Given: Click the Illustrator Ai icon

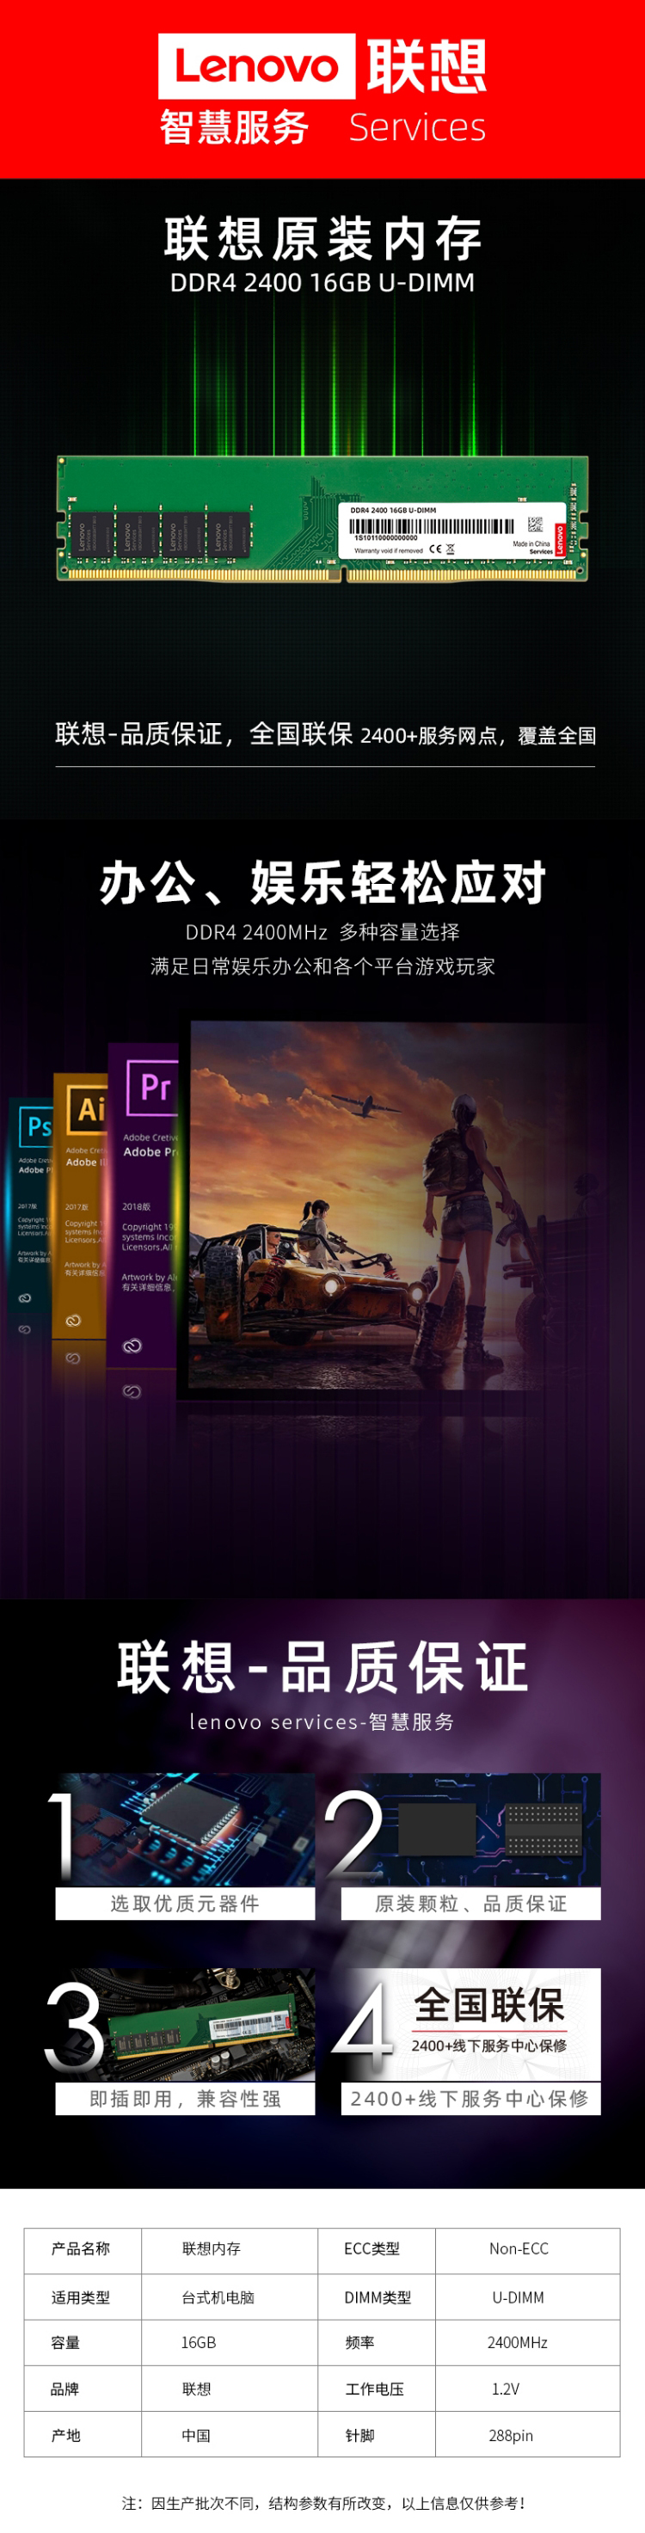Looking at the screenshot, I should tap(89, 1108).
